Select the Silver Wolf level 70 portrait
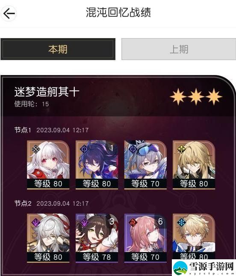 pyautogui.click(x=145, y=165)
